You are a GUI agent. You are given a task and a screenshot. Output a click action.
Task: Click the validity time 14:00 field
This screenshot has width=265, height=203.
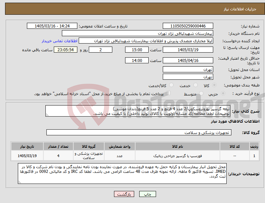(137, 60)
